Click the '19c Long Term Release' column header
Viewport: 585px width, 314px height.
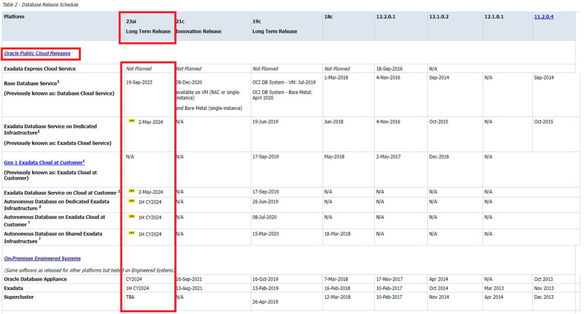275,26
